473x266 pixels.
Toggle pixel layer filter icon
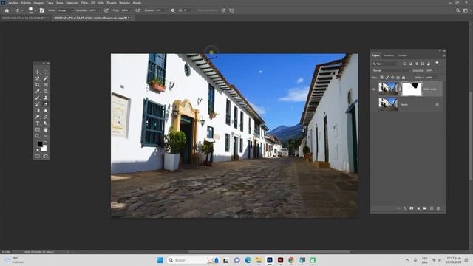[x=404, y=64]
